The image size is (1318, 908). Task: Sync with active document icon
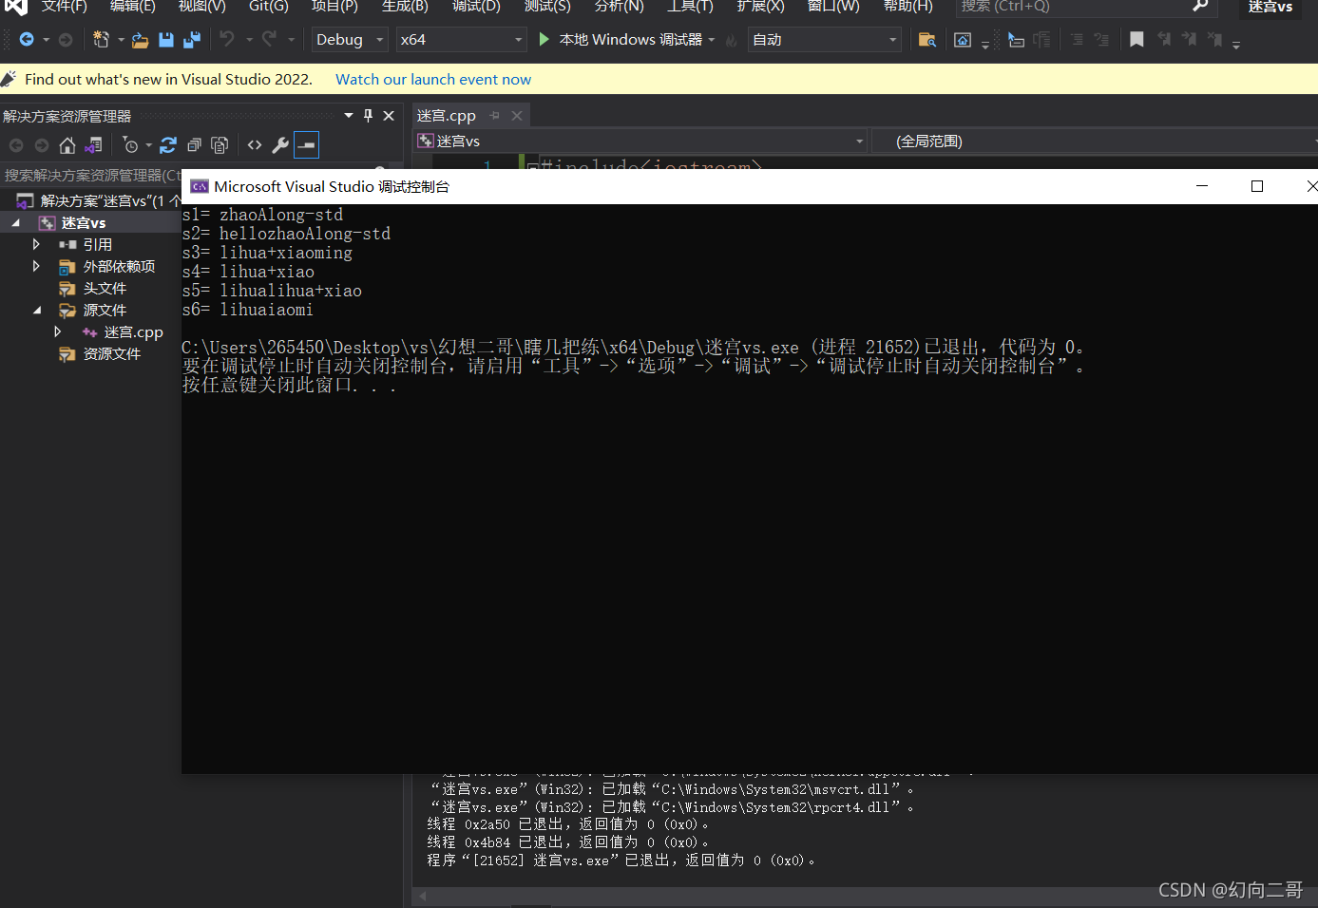(x=168, y=145)
